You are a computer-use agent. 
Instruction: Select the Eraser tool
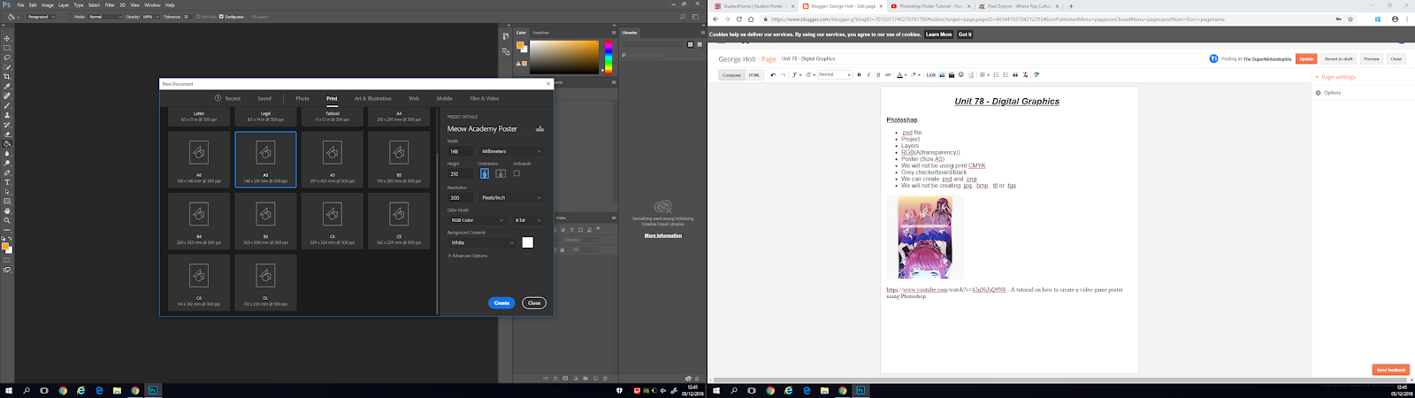[x=7, y=134]
